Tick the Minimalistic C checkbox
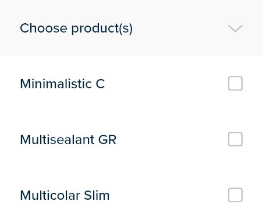Viewport: 263px width, 223px height. 235,84
